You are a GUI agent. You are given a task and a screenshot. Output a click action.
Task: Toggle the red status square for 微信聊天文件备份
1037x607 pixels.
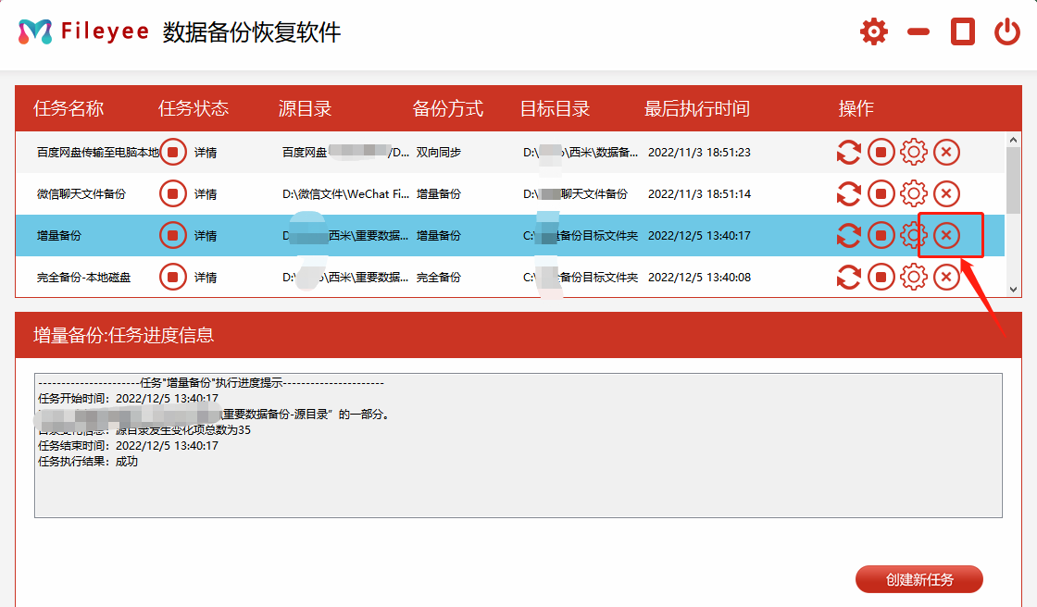tap(172, 193)
